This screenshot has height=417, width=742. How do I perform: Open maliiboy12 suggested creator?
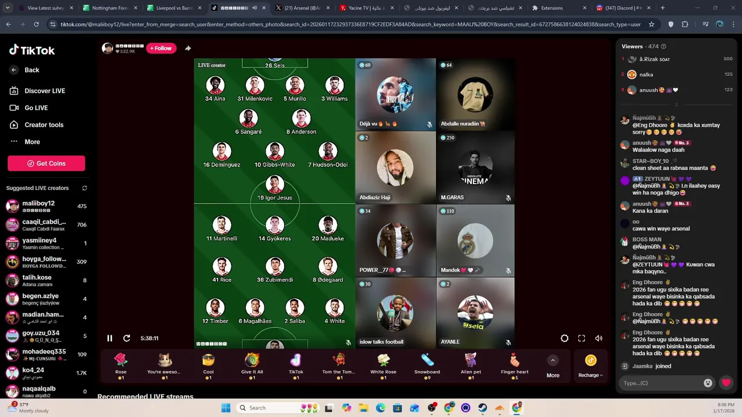coord(46,206)
